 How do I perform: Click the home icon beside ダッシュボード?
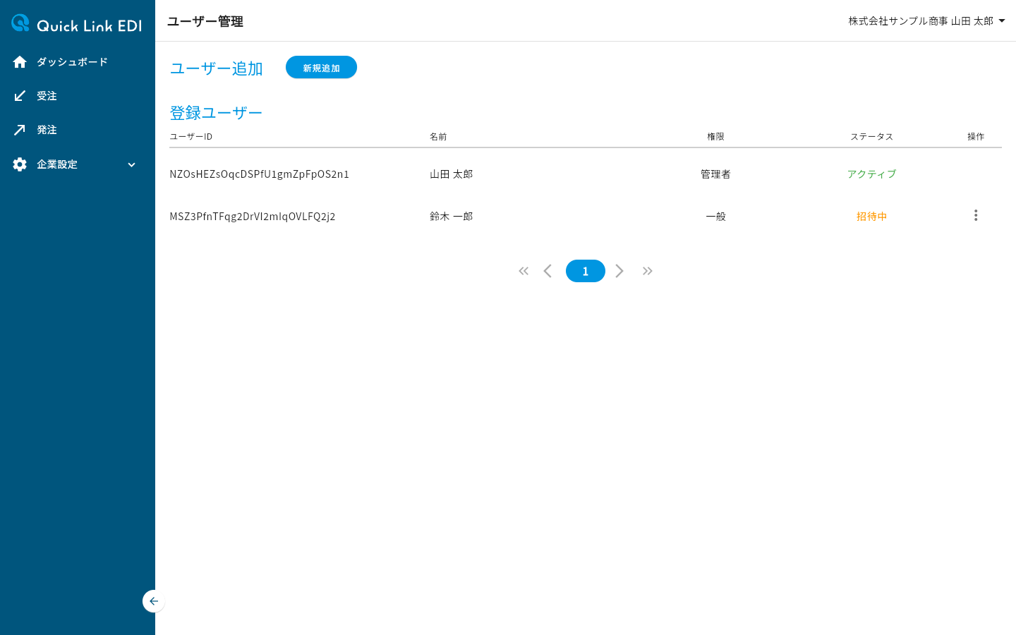pos(20,62)
